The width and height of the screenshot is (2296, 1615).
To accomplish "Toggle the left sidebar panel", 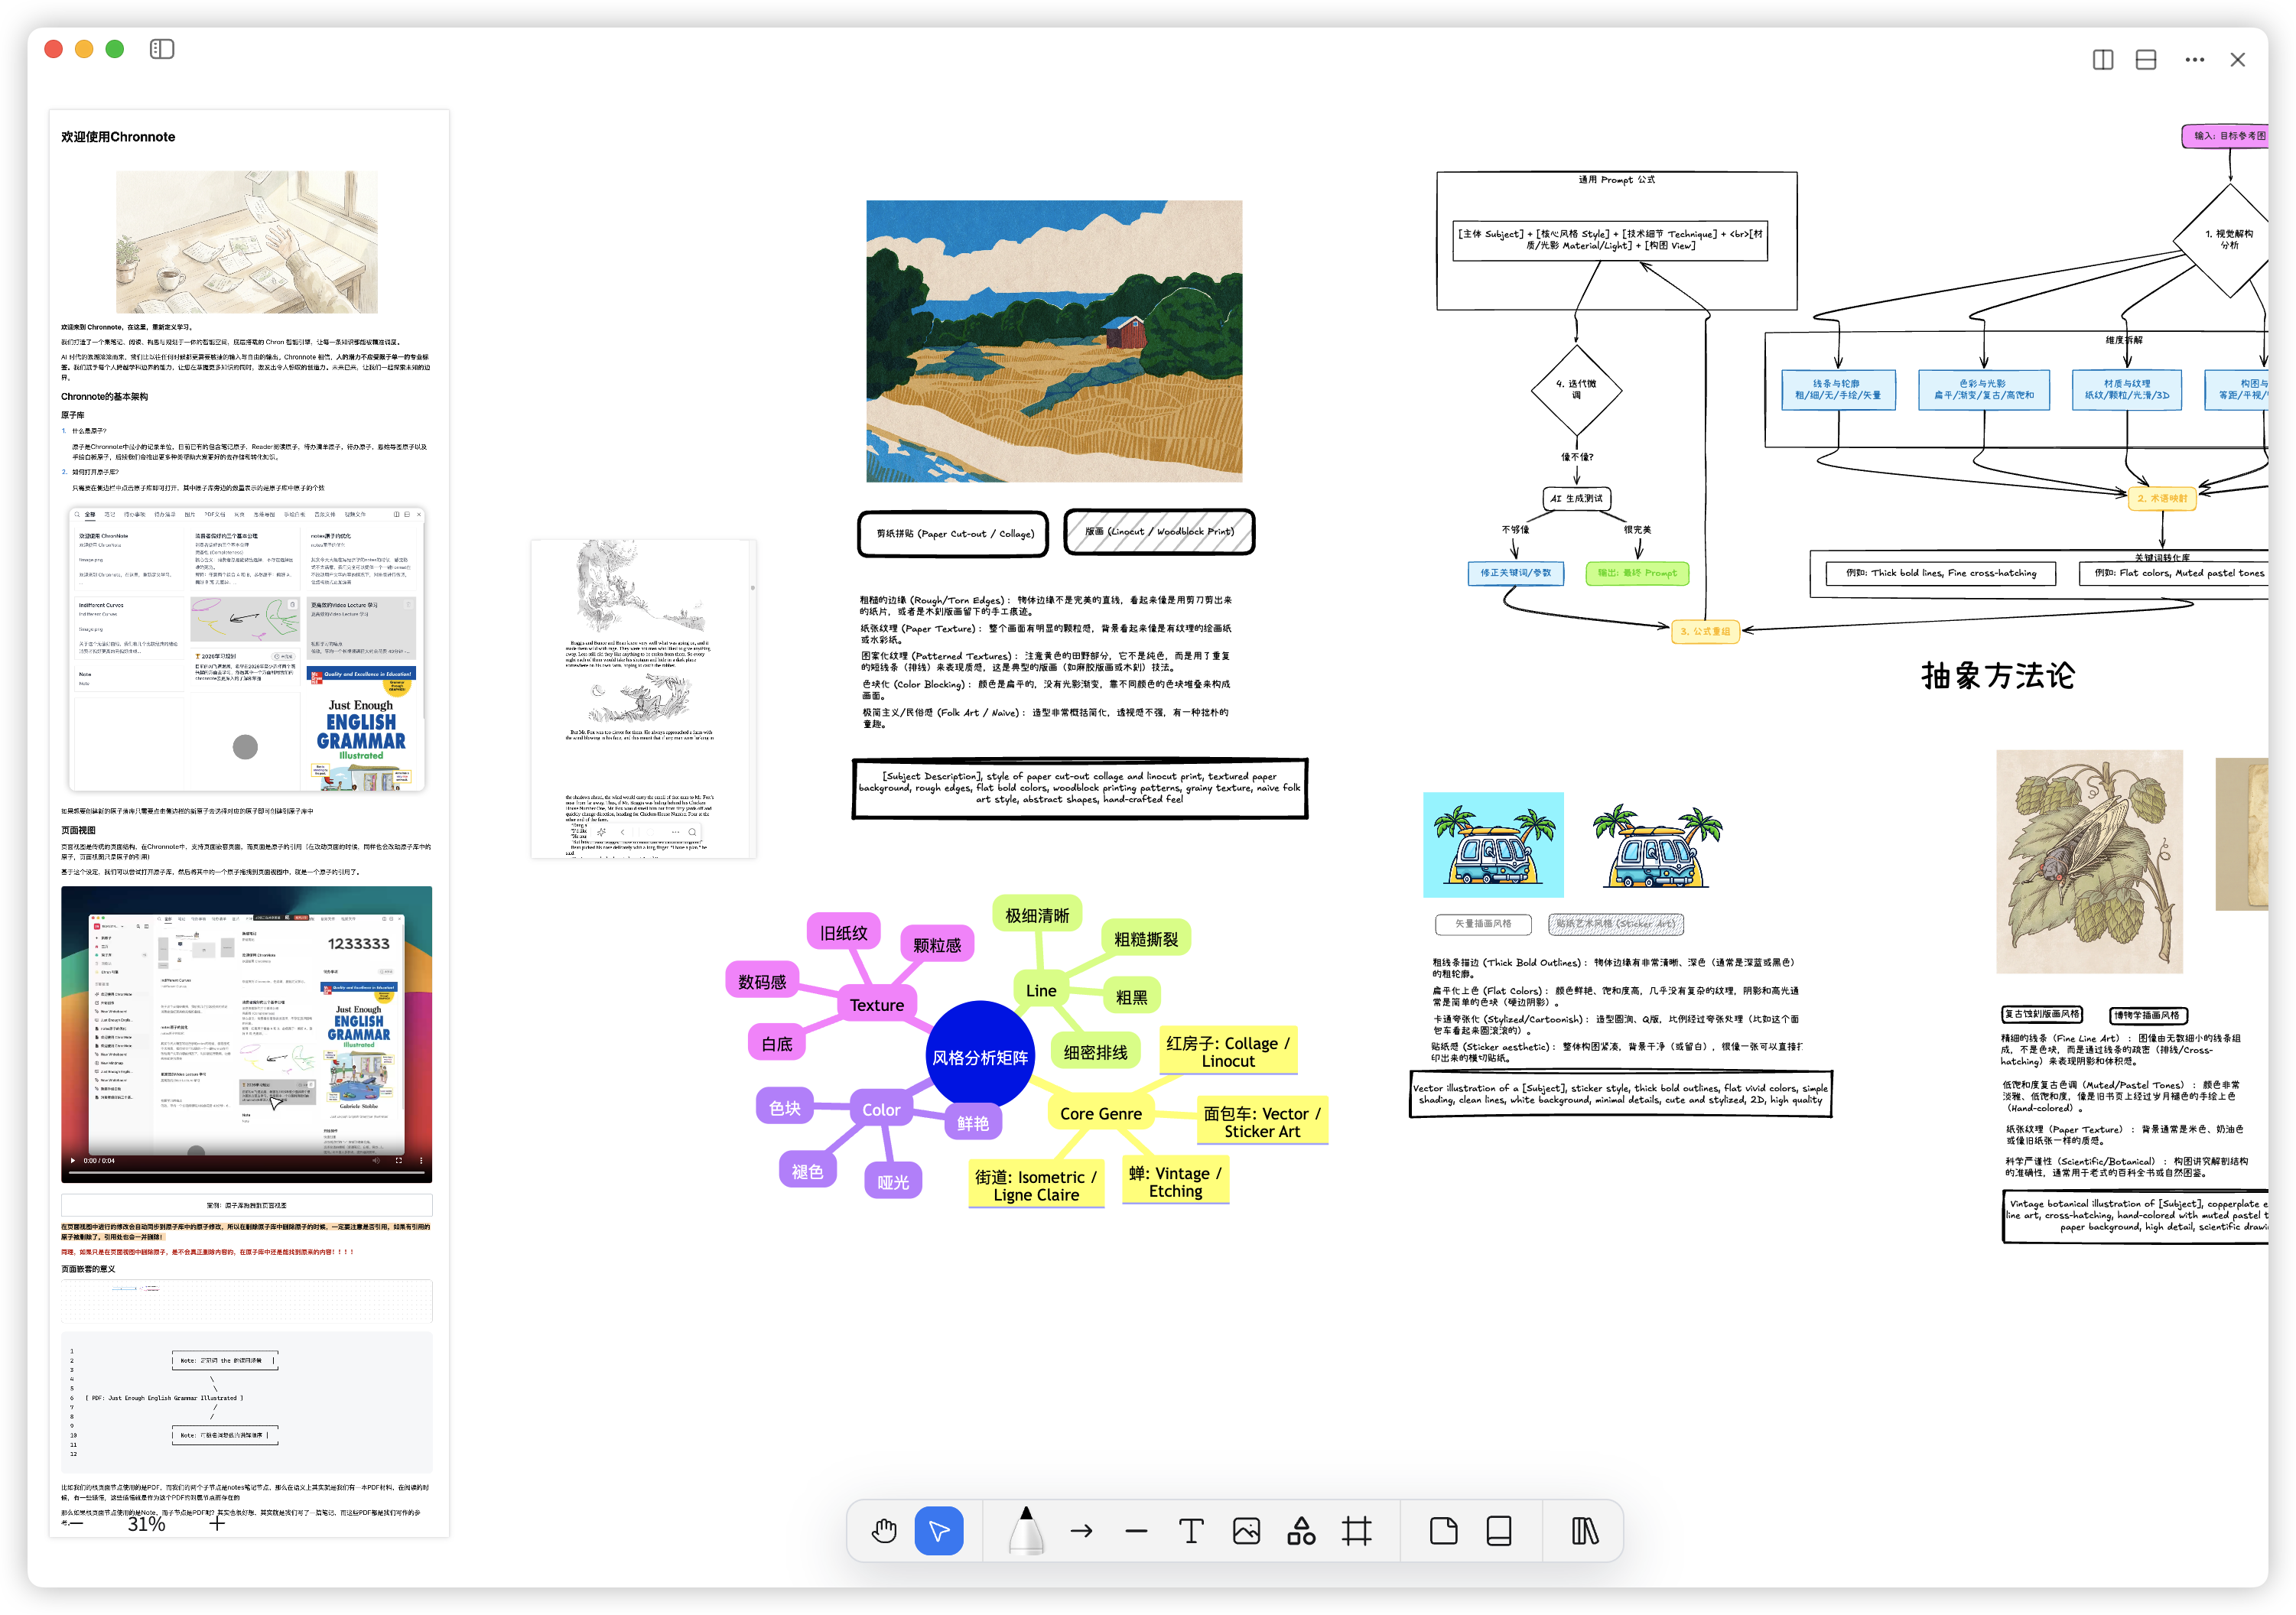I will click(x=162, y=49).
